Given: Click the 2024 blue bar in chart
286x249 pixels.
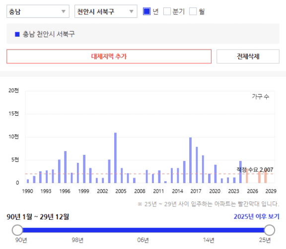Looking at the screenshot, I should pyautogui.click(x=240, y=172).
